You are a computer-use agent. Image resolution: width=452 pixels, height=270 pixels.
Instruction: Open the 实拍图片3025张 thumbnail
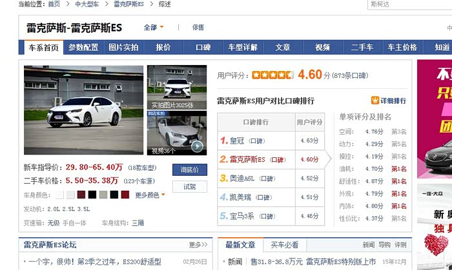click(177, 88)
